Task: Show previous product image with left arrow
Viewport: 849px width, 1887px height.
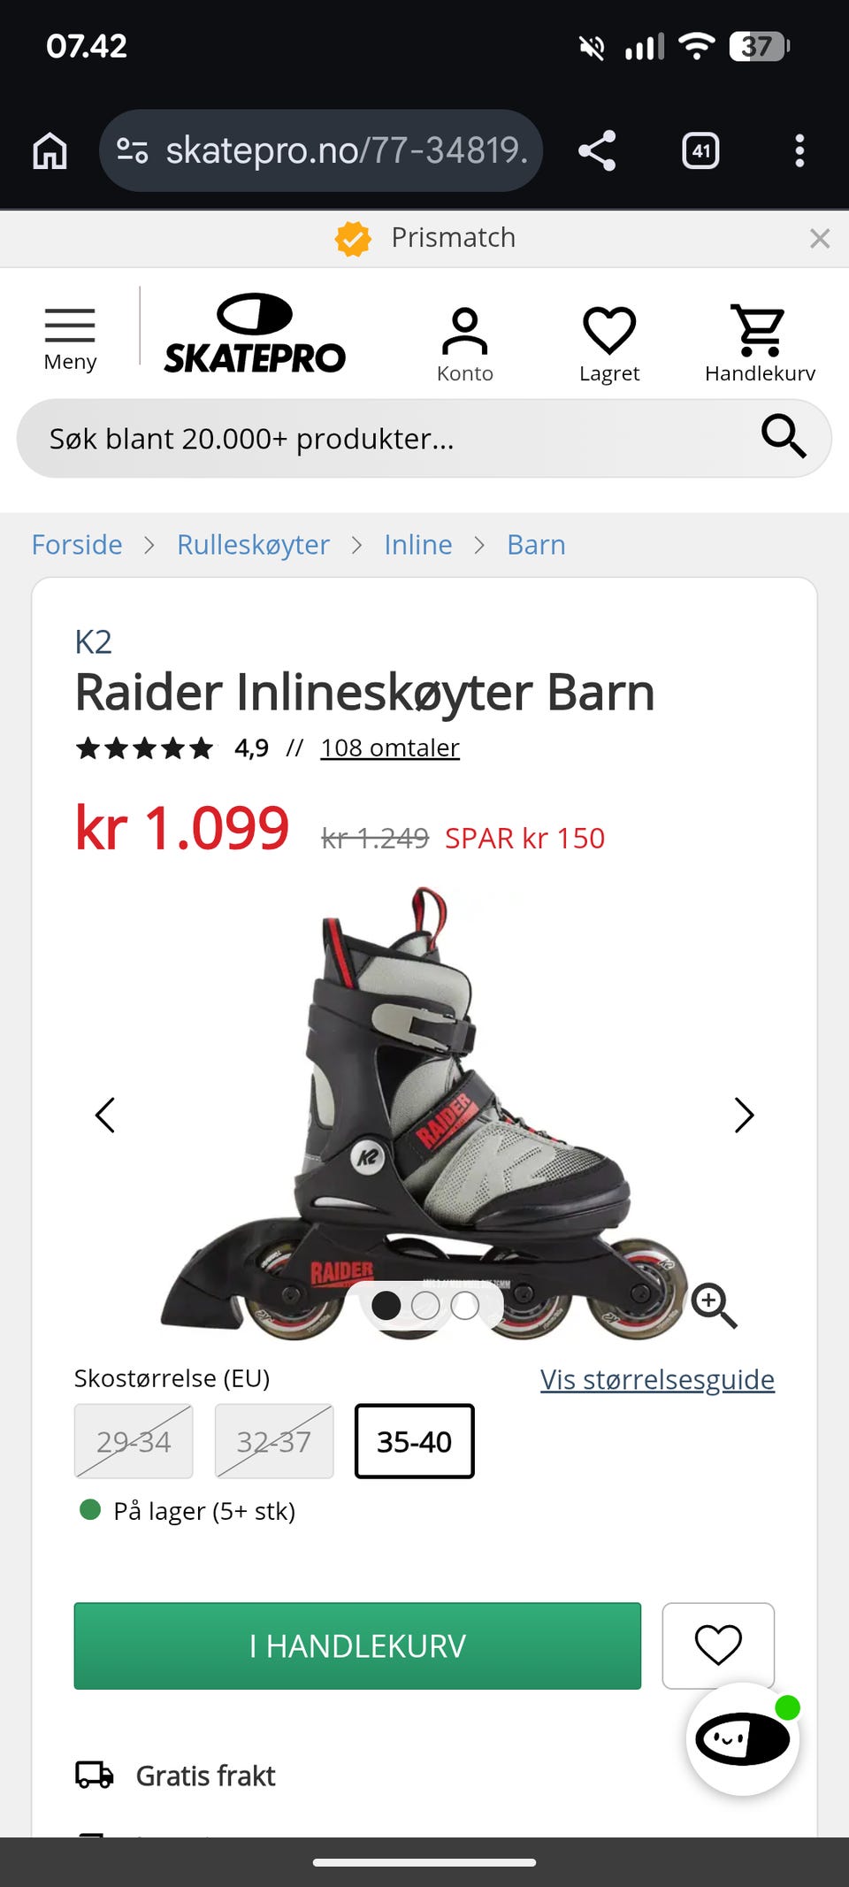Action: [x=105, y=1115]
